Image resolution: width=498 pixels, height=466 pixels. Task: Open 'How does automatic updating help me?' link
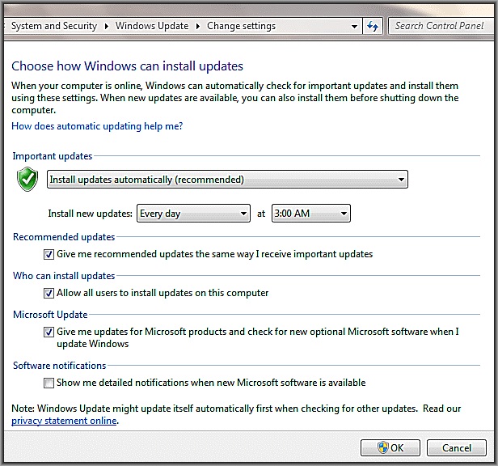click(97, 126)
